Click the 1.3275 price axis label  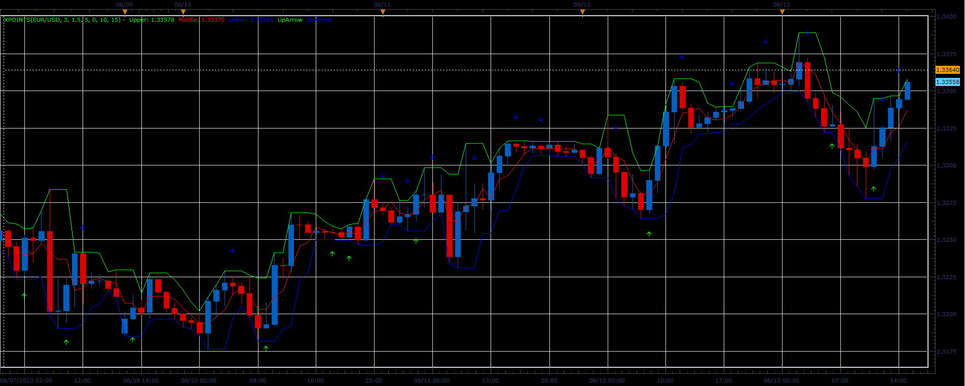(x=947, y=203)
